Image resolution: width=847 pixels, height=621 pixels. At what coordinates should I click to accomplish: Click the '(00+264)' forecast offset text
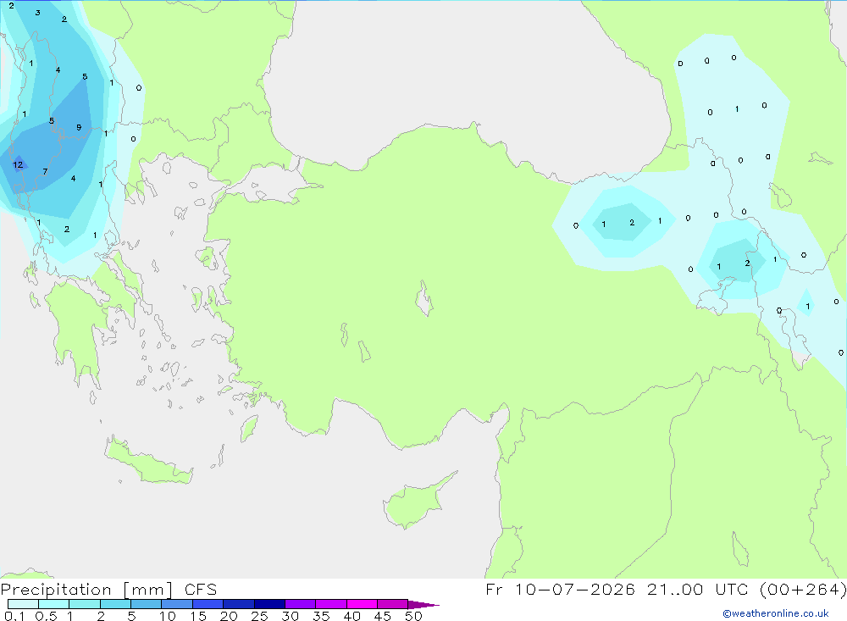coord(803,589)
